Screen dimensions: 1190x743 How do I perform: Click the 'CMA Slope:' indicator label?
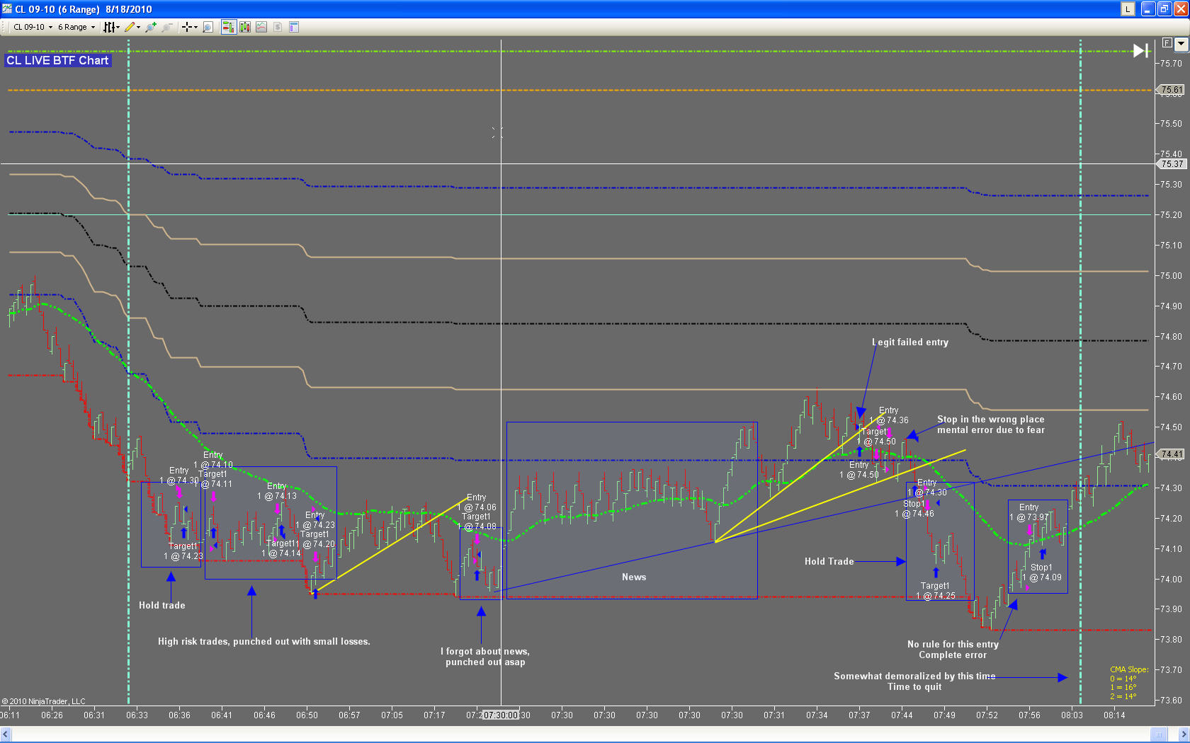pyautogui.click(x=1129, y=669)
